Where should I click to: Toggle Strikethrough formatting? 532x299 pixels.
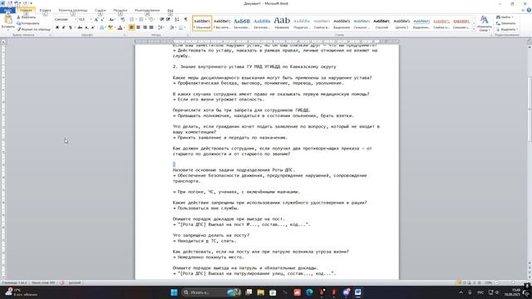(80, 27)
